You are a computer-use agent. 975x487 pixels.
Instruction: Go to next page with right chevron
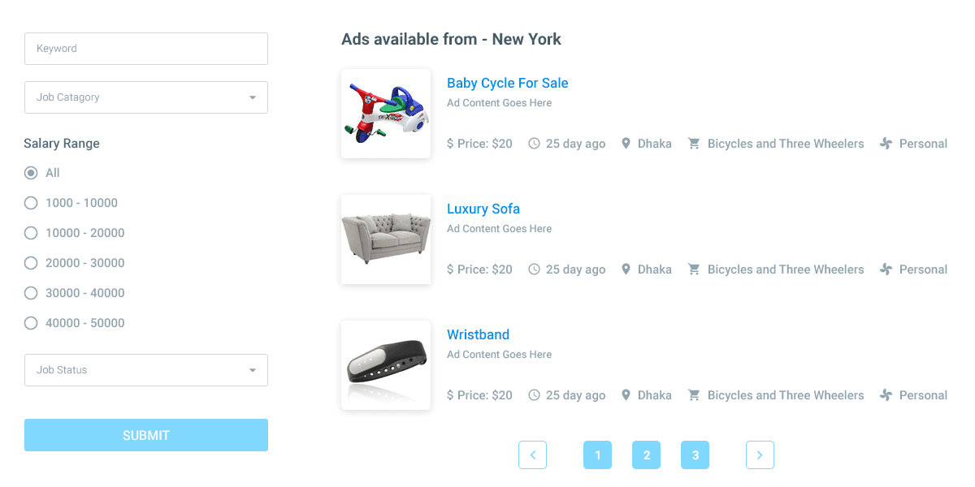pos(760,455)
